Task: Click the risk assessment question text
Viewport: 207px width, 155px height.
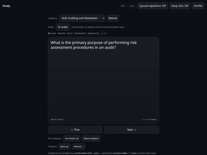Action: [x=94, y=45]
